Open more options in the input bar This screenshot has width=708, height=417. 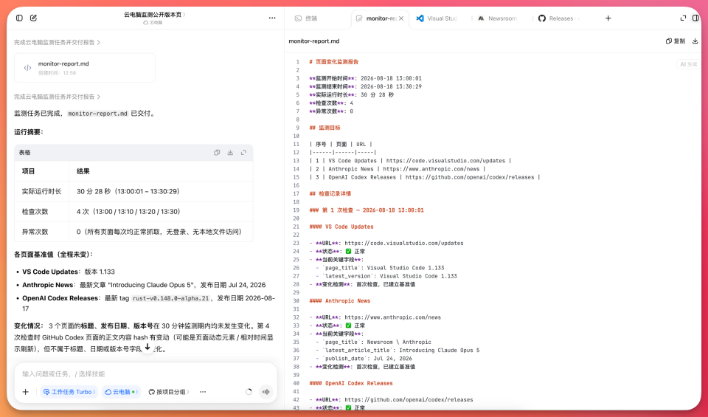tap(203, 392)
